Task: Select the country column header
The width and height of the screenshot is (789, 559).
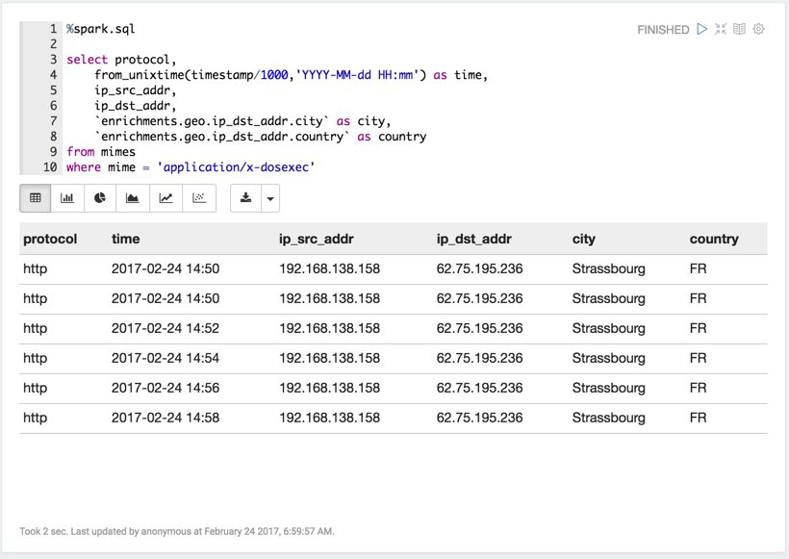Action: click(714, 239)
